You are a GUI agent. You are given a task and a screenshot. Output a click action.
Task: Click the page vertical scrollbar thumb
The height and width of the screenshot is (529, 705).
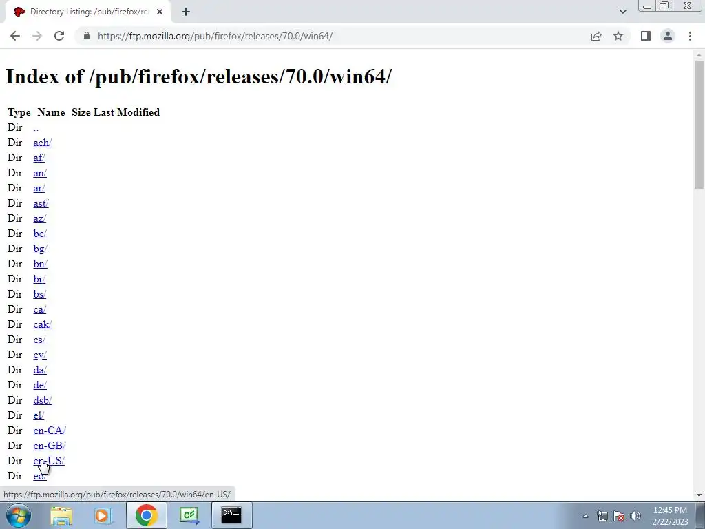point(699,124)
